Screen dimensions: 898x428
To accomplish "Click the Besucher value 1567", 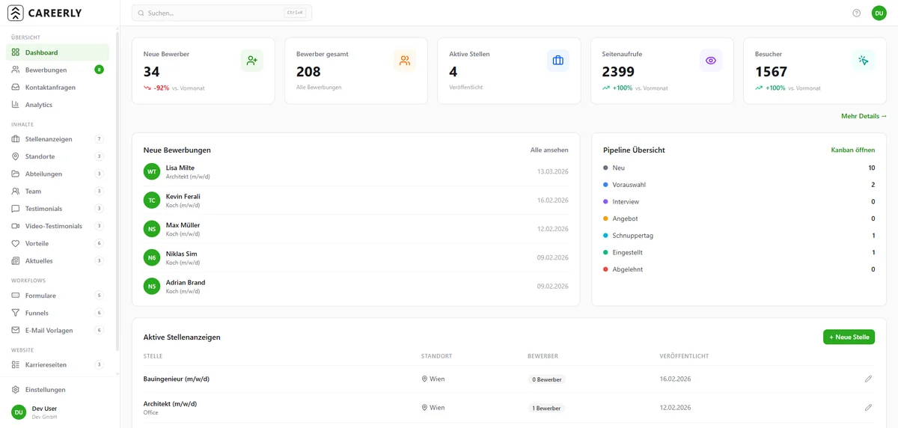I will [771, 72].
